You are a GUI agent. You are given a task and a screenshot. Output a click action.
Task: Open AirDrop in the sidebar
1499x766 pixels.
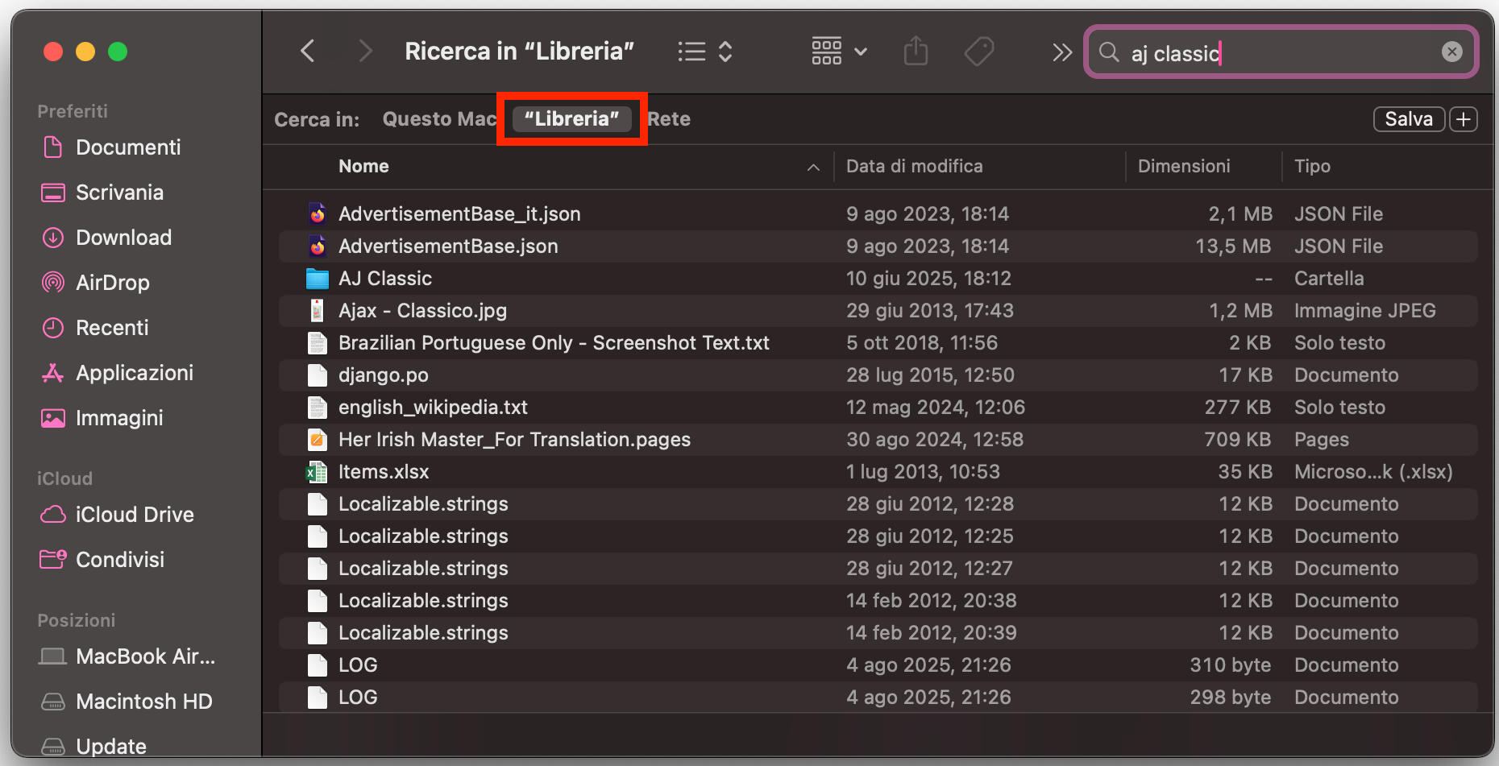pyautogui.click(x=112, y=283)
